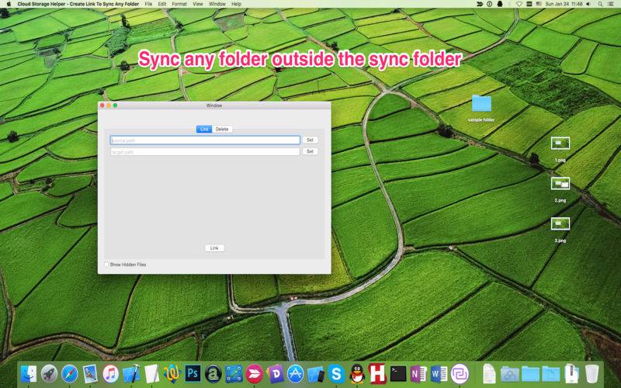The image size is (621, 388).
Task: Open the Window menu in menu bar
Action: (217, 4)
